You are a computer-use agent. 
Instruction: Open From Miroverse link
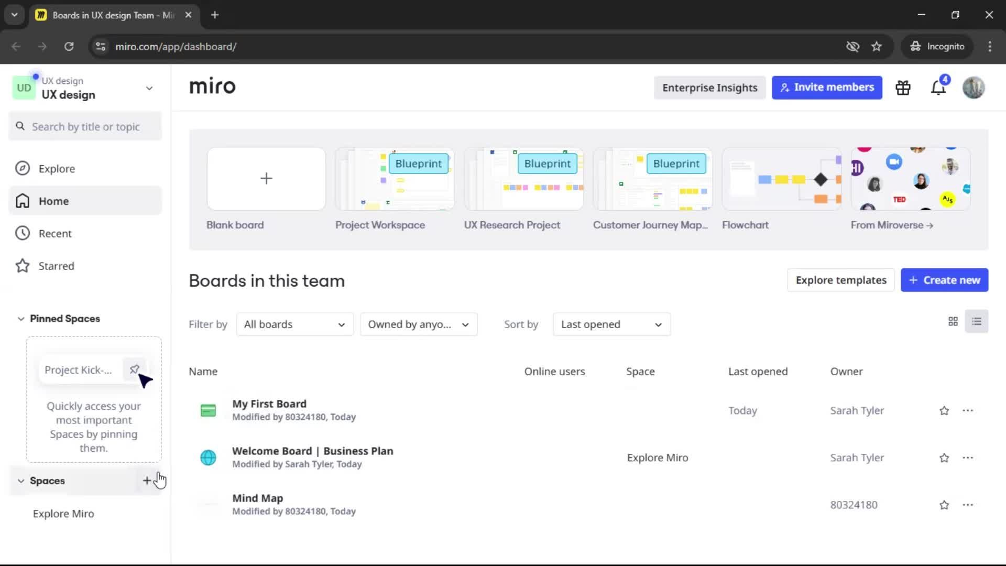click(x=892, y=225)
